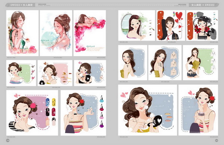Open watercolor woman in green dress thumbnail
The height and width of the screenshot is (145, 224).
pos(22,33)
